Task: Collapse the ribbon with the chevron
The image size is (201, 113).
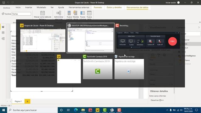Action: [200, 22]
